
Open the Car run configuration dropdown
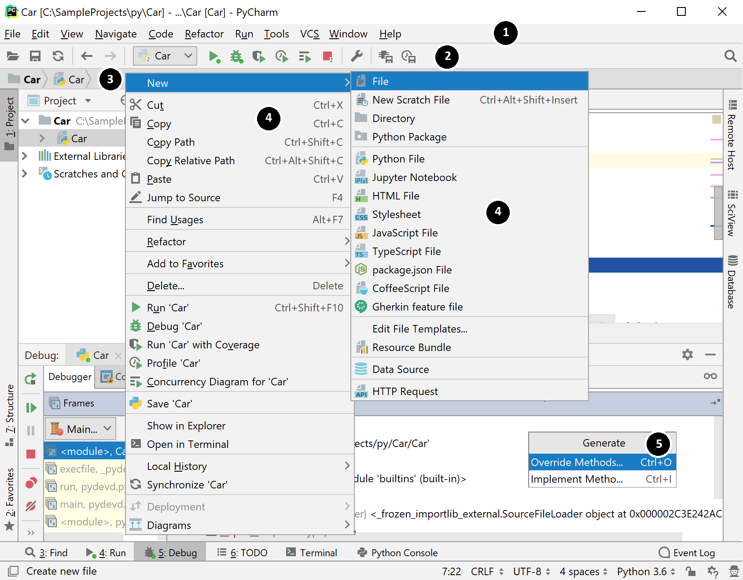click(x=165, y=56)
